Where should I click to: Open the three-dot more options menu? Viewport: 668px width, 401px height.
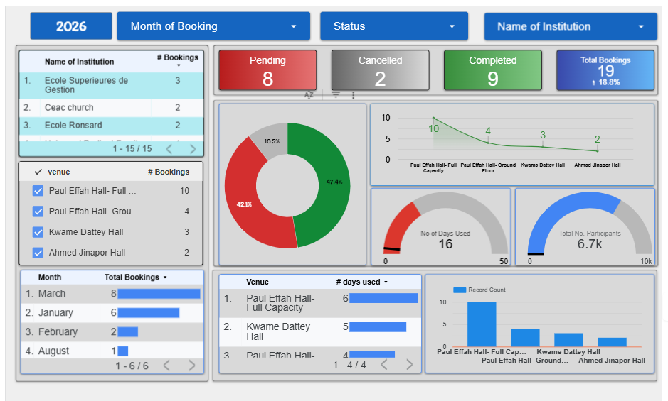pyautogui.click(x=353, y=95)
